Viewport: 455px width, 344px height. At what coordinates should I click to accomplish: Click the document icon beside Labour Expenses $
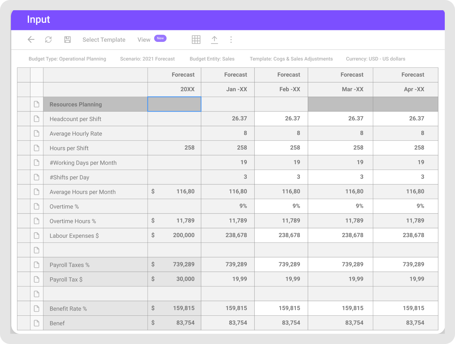pyautogui.click(x=37, y=235)
